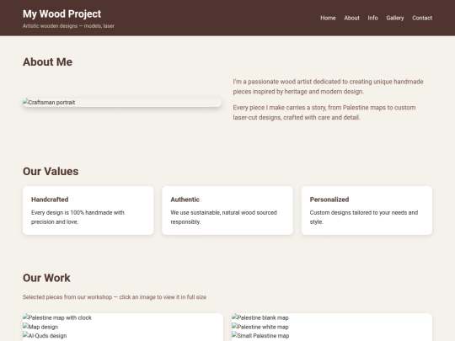Open the Contact link in header
Image resolution: width=455 pixels, height=341 pixels.
(x=422, y=18)
